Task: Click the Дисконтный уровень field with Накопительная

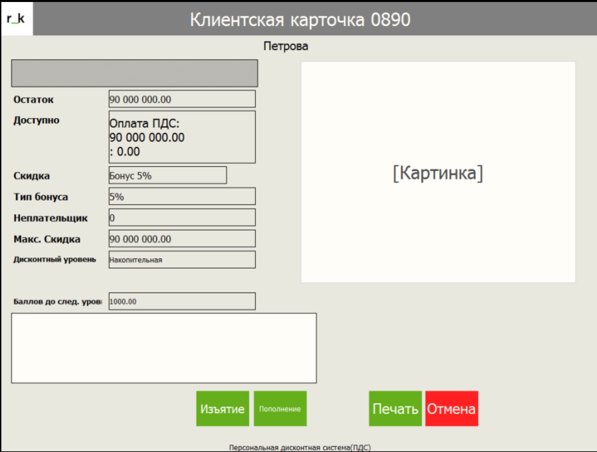Action: tap(182, 260)
